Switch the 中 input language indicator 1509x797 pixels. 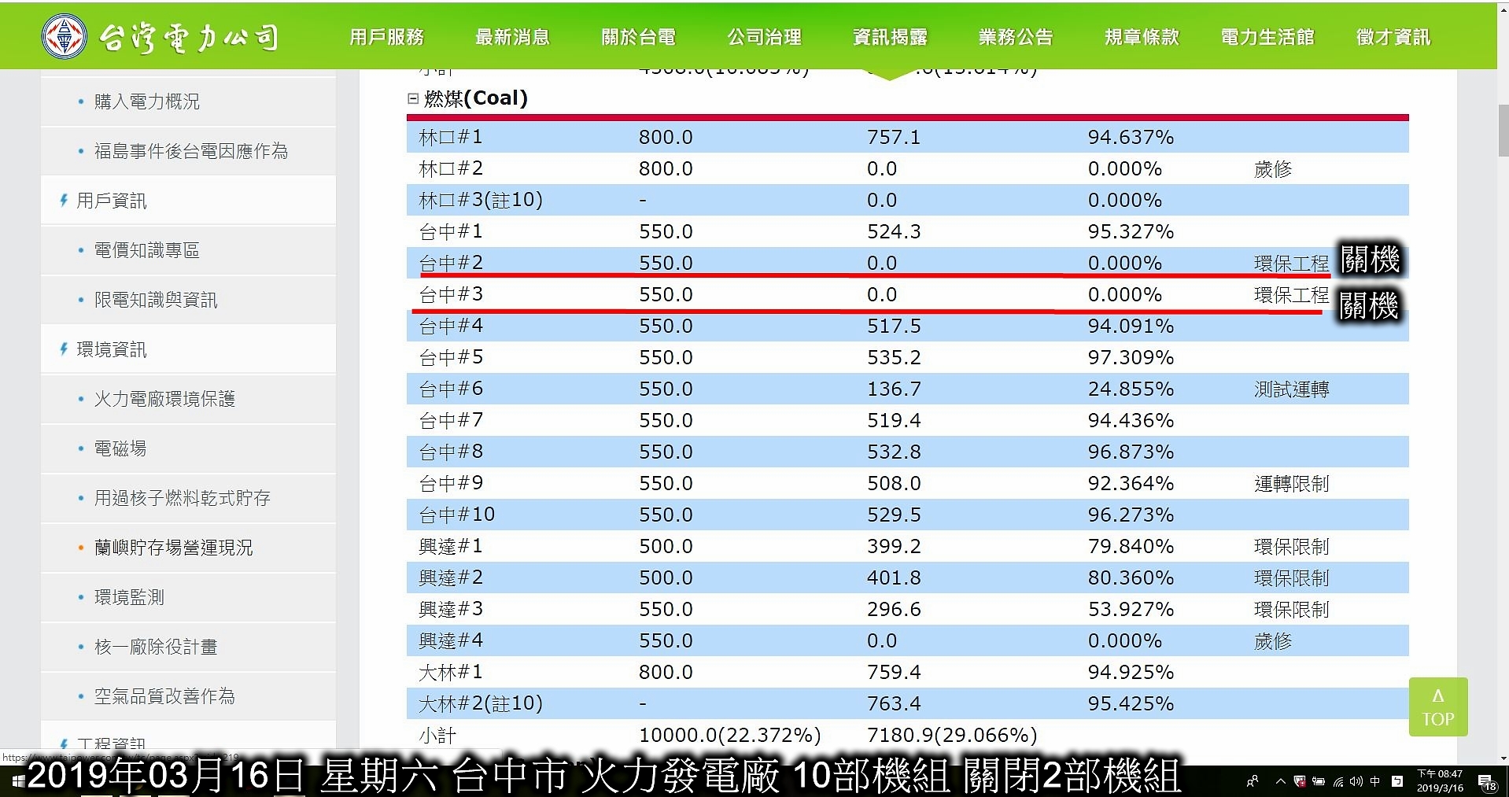(1375, 781)
